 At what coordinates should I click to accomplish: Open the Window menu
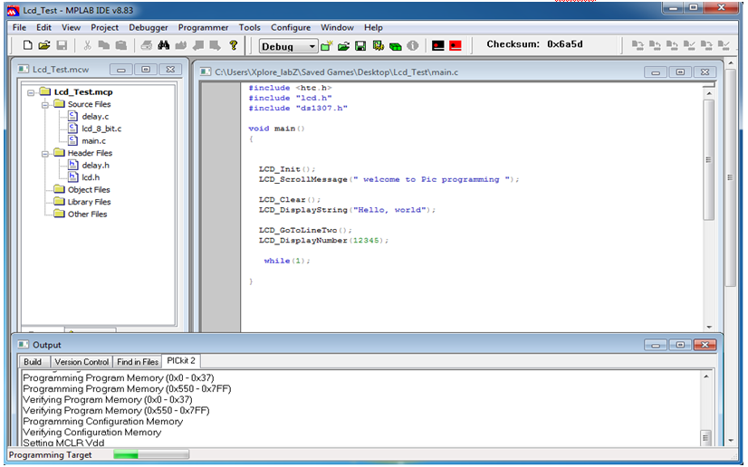click(337, 28)
